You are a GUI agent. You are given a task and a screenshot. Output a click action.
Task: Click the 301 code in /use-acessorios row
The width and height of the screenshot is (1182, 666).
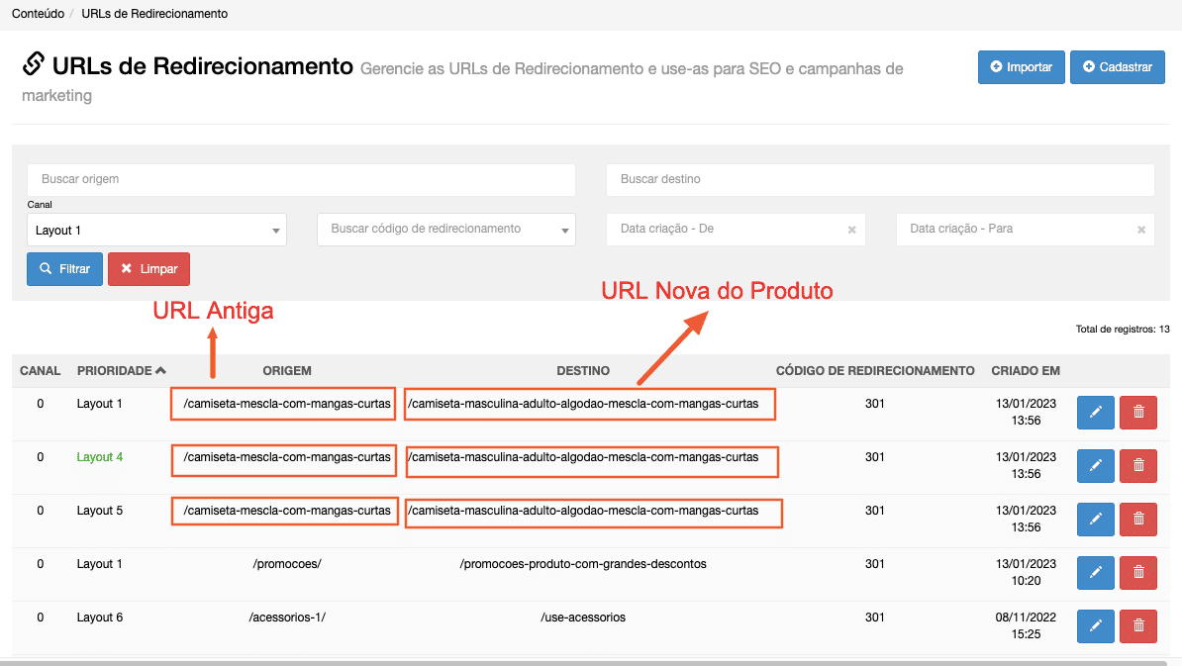pos(874,618)
